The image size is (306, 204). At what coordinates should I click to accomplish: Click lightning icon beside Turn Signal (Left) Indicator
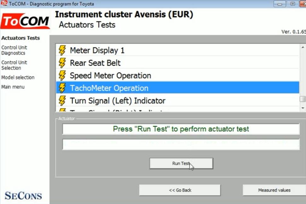(62, 101)
